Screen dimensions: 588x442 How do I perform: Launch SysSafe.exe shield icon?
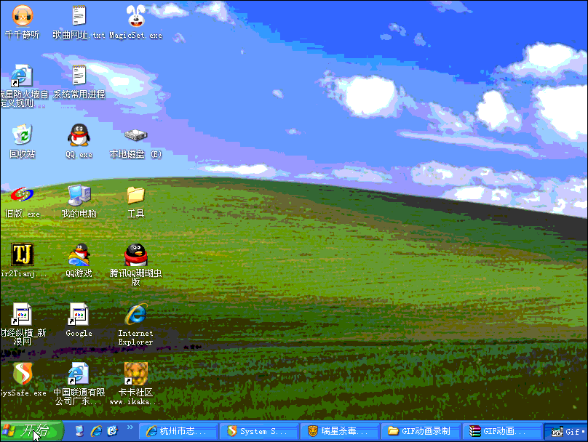[x=23, y=374]
